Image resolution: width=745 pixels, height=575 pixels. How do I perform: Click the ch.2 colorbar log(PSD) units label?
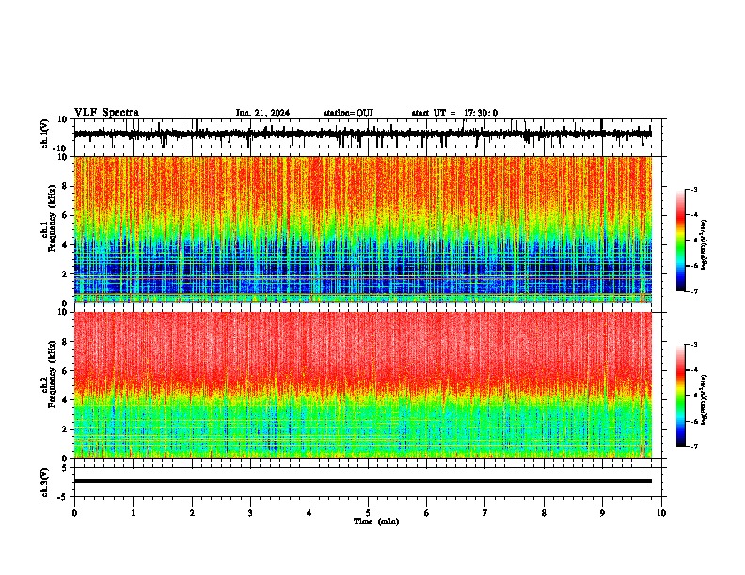(705, 399)
